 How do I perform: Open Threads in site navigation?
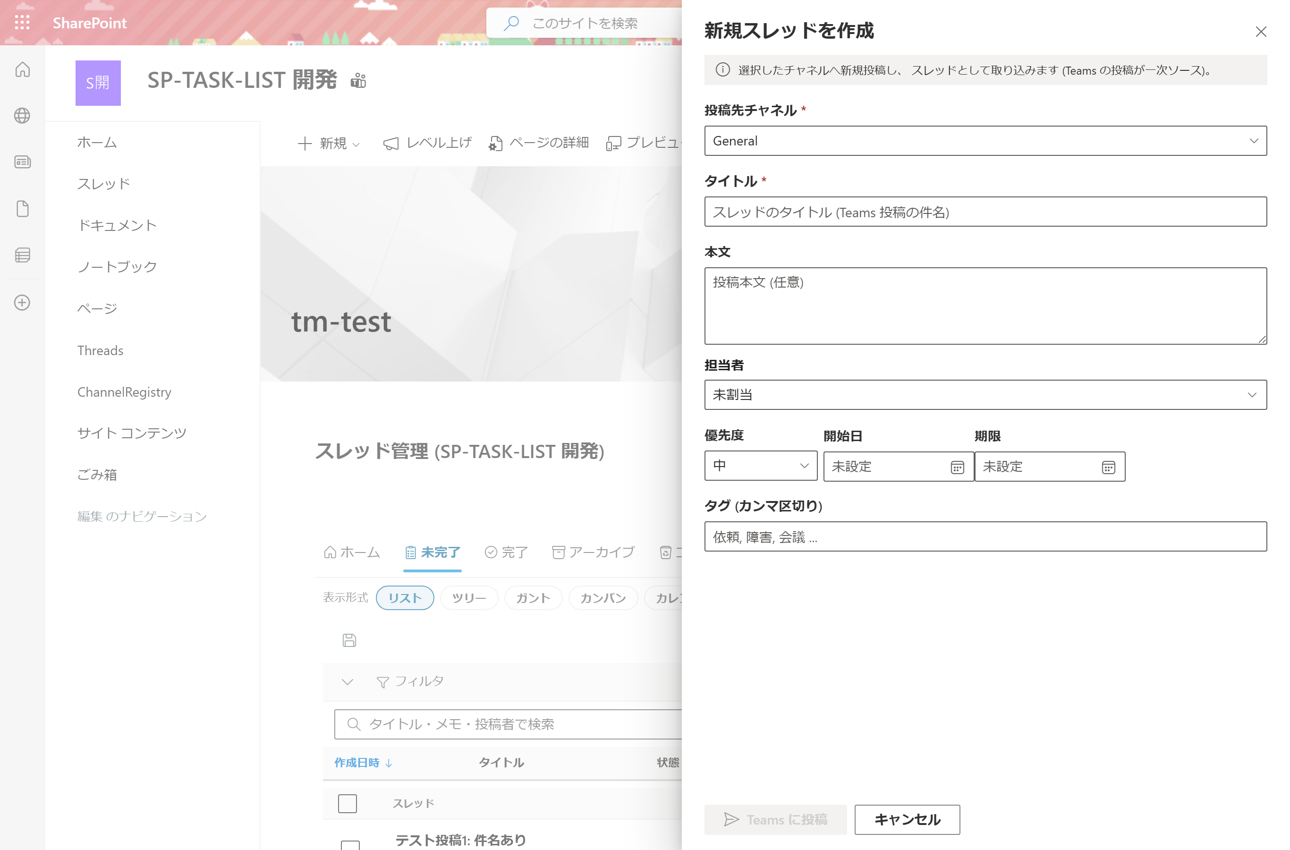(100, 350)
